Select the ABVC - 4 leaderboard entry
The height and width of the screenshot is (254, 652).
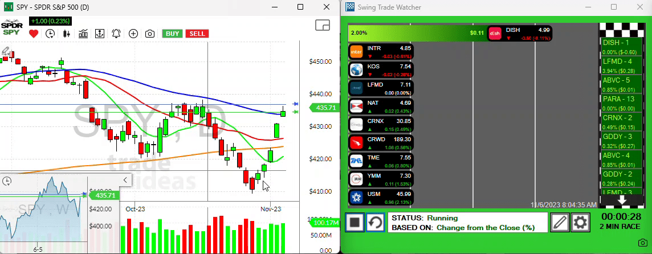pos(621,159)
